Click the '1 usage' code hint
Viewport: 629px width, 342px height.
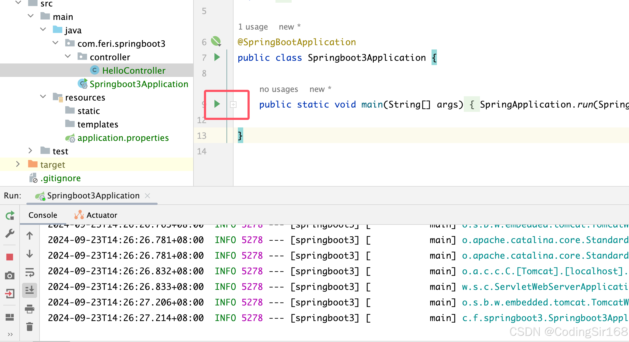click(253, 27)
